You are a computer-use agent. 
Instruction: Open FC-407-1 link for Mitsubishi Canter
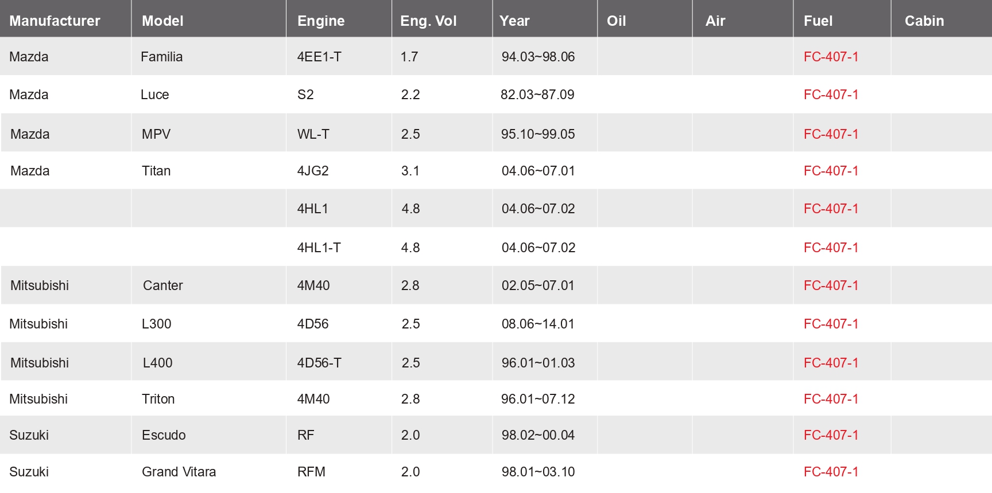pos(831,285)
